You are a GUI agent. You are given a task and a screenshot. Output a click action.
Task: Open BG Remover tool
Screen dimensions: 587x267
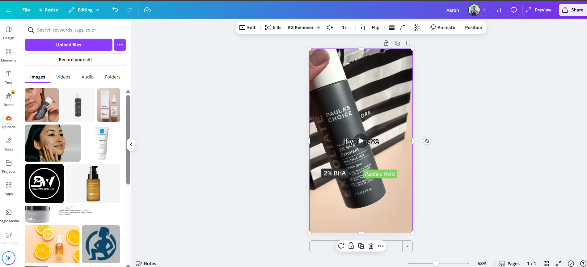pyautogui.click(x=304, y=28)
